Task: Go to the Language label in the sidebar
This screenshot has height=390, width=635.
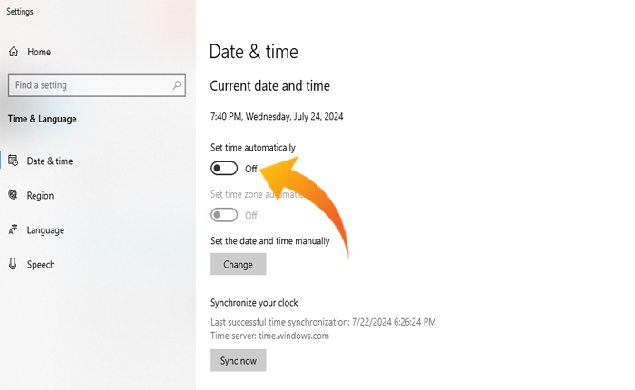Action: coord(45,230)
